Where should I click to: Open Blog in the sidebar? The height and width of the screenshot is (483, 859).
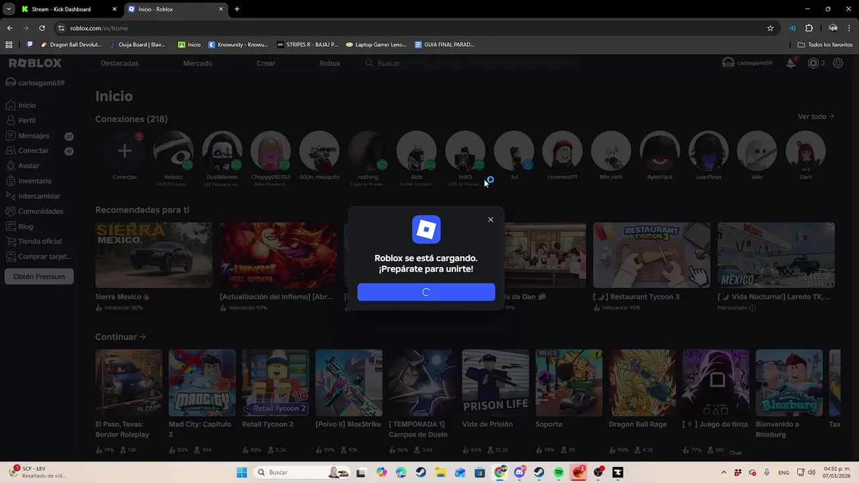(26, 227)
